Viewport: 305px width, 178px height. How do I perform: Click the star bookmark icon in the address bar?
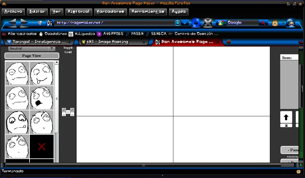coord(178,23)
